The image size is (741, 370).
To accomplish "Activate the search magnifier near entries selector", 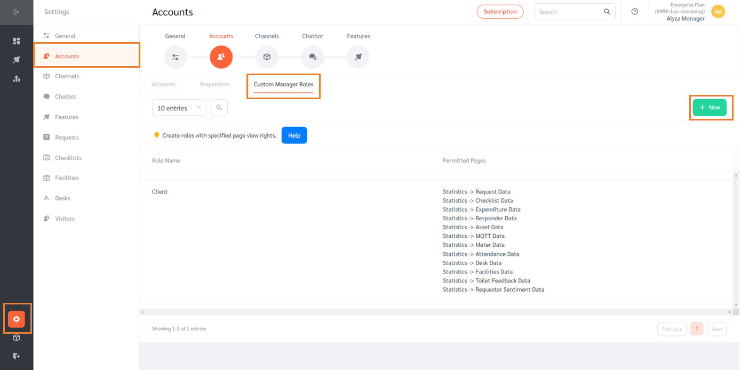I will tap(219, 107).
